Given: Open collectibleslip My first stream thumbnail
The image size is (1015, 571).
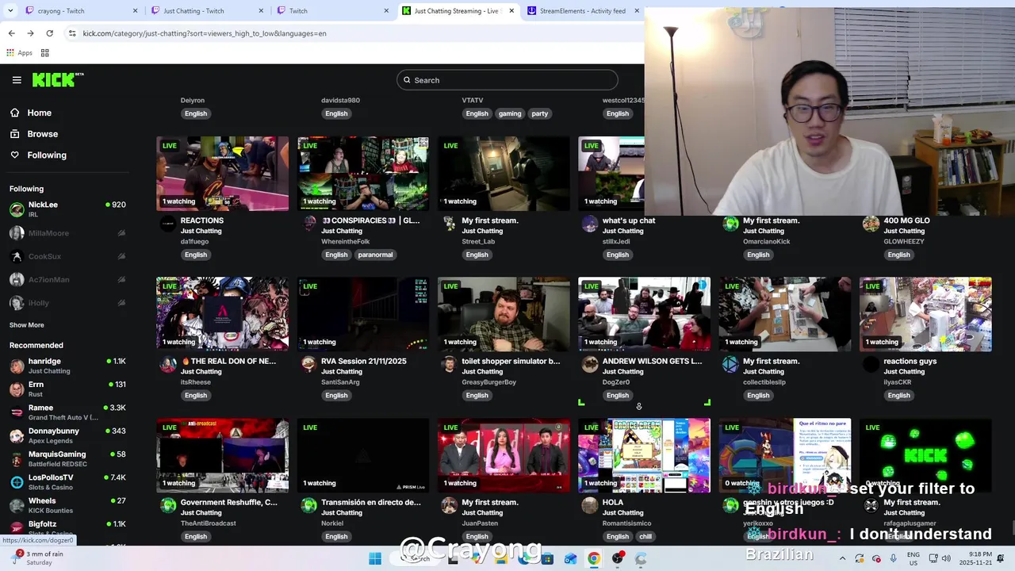Looking at the screenshot, I should tap(785, 314).
